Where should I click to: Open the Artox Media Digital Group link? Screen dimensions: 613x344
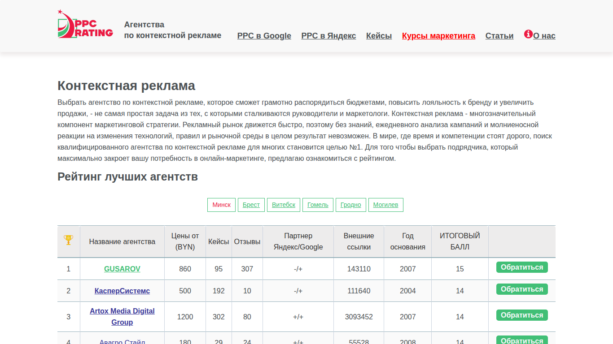click(122, 317)
